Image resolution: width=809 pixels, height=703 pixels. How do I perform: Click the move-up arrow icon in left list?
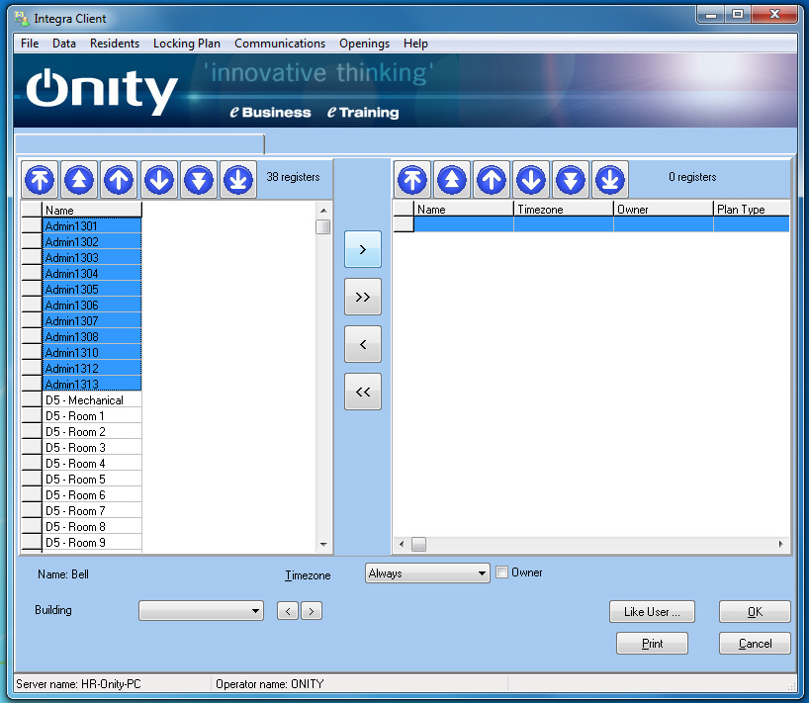pos(120,180)
